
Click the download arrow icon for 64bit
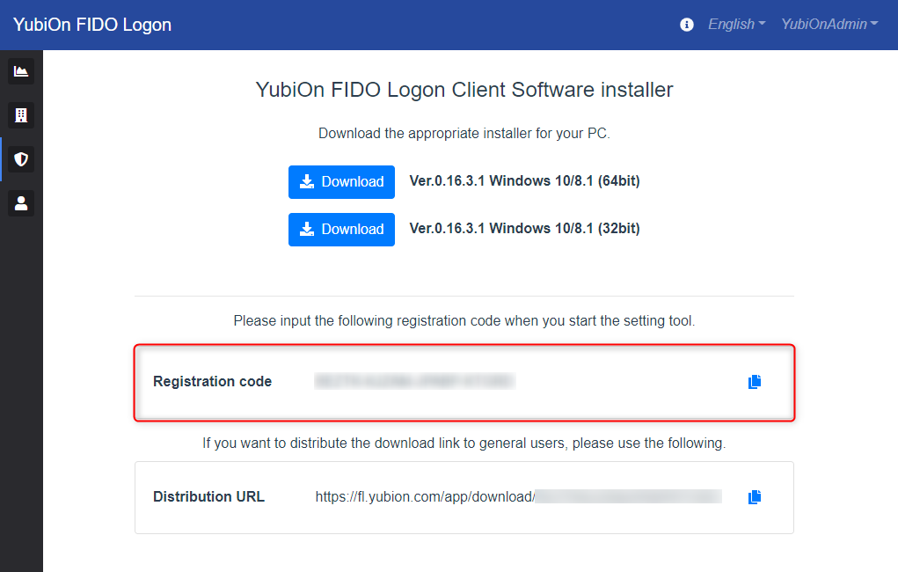(307, 181)
